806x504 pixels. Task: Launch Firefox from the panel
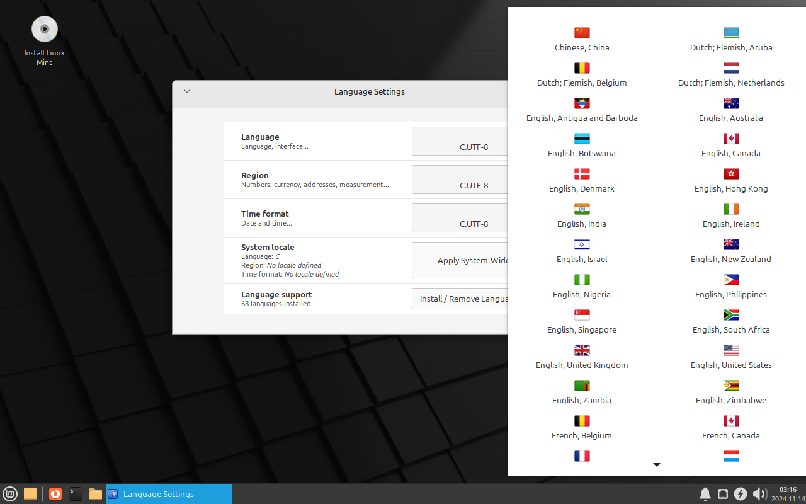[x=55, y=494]
